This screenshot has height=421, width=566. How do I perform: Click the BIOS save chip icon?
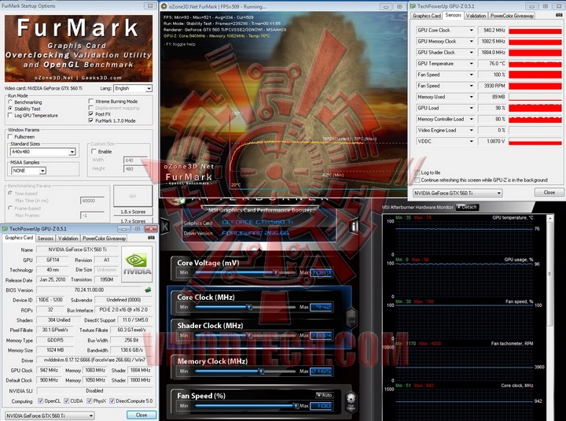tap(148, 290)
